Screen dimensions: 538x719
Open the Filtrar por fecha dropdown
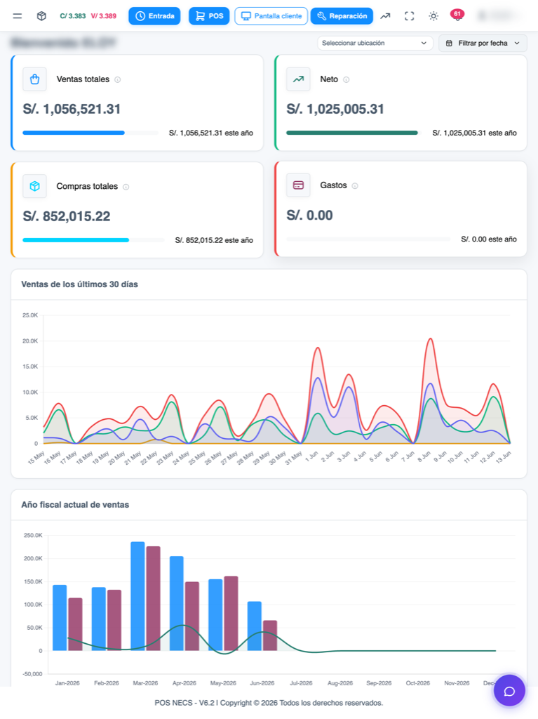click(x=483, y=43)
